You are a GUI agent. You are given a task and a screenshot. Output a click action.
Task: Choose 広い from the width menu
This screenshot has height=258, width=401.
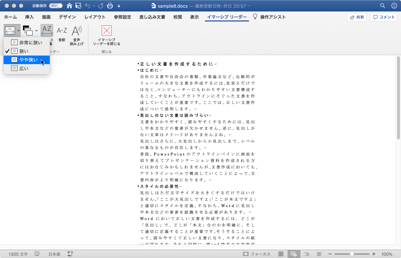[x=26, y=68]
